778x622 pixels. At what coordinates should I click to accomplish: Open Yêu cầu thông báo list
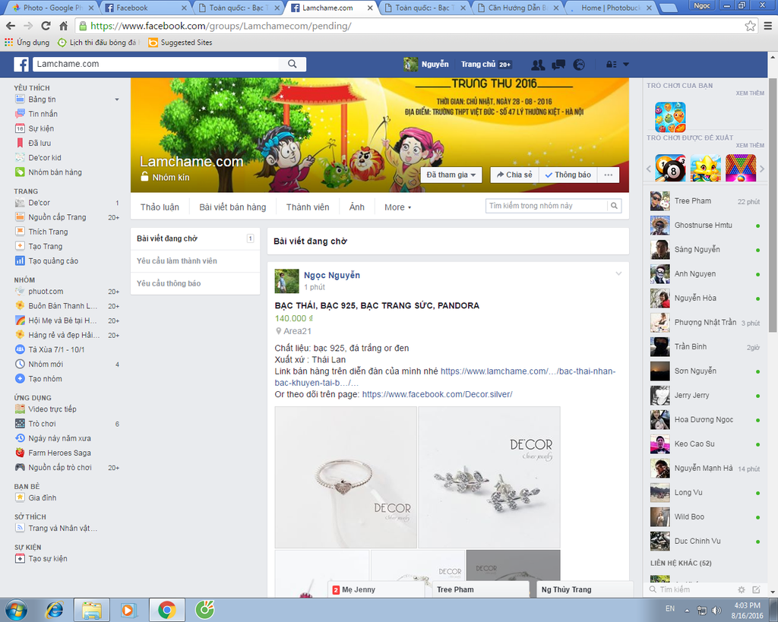pyautogui.click(x=195, y=283)
